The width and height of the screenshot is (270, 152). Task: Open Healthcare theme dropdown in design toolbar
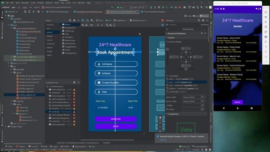[120, 20]
